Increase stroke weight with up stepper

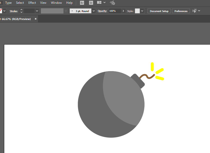(21, 10)
